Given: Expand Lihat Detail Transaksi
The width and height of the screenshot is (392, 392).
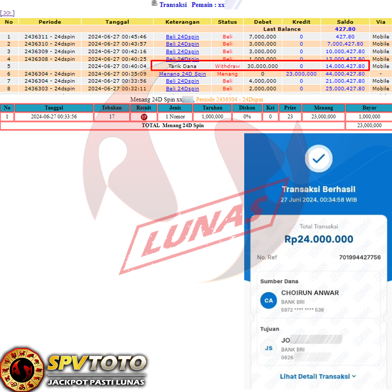Looking at the screenshot, I should (314, 376).
